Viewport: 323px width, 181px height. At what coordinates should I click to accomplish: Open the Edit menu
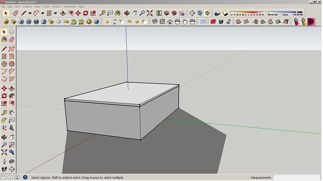(x=10, y=7)
